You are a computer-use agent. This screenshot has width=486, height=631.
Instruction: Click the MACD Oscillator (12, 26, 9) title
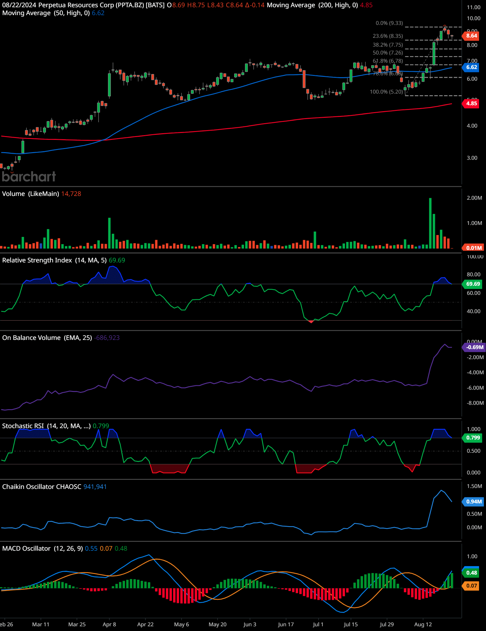pyautogui.click(x=42, y=549)
